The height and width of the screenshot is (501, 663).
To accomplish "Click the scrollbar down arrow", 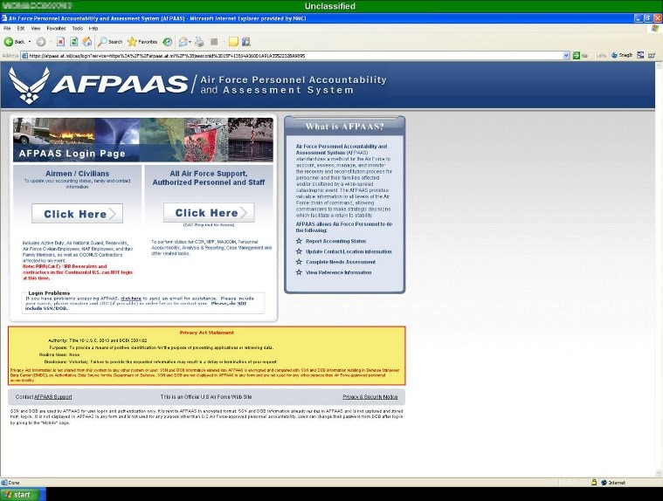I will click(659, 473).
